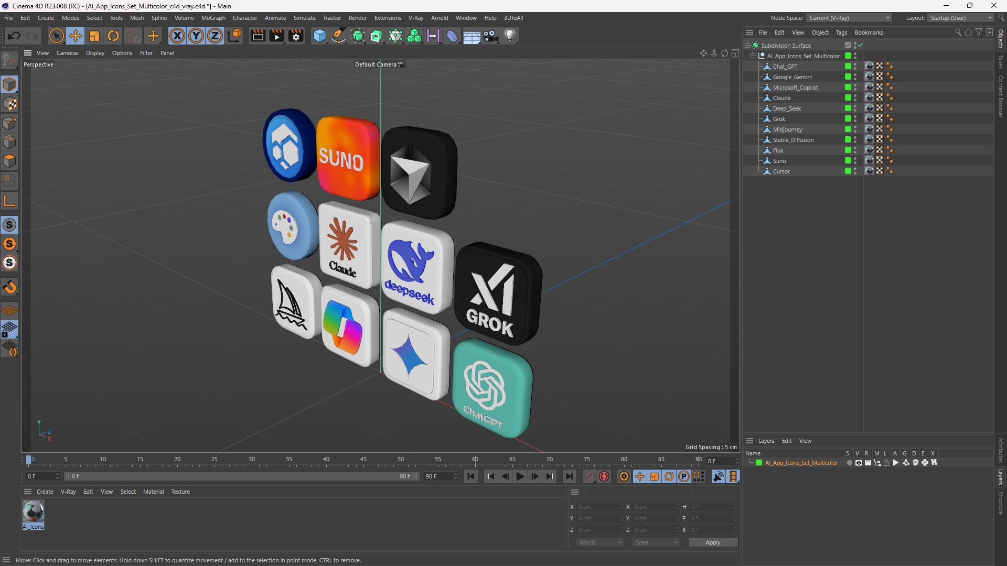
Task: Click the Apply button
Action: click(x=713, y=542)
